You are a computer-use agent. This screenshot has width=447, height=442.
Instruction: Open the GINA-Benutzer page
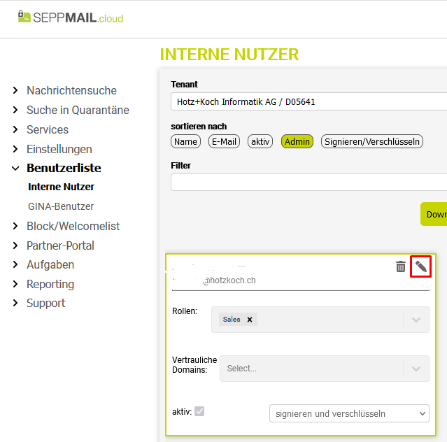[x=61, y=206]
